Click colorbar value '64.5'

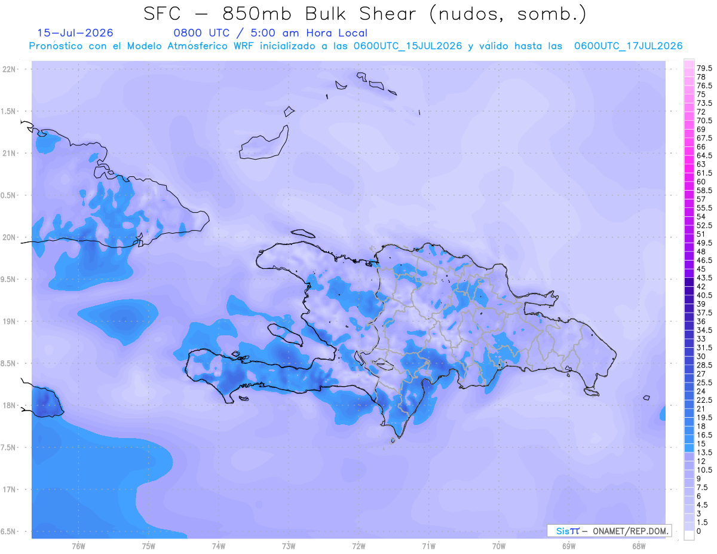click(x=704, y=155)
